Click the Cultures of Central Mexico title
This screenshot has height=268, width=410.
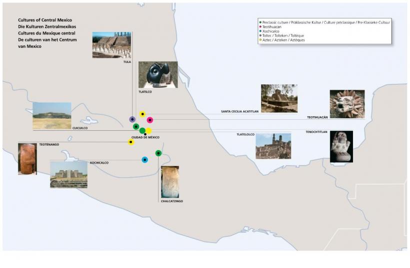45,20
